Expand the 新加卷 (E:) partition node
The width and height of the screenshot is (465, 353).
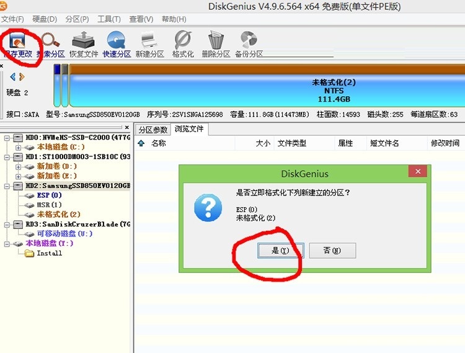19,176
